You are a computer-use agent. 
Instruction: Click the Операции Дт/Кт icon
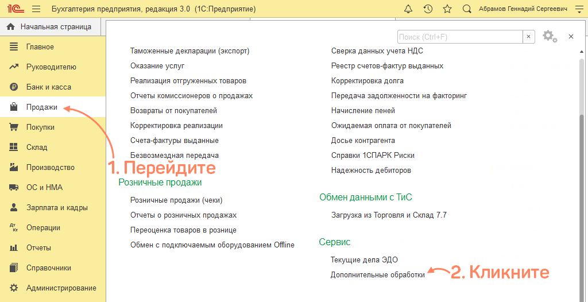coord(14,228)
